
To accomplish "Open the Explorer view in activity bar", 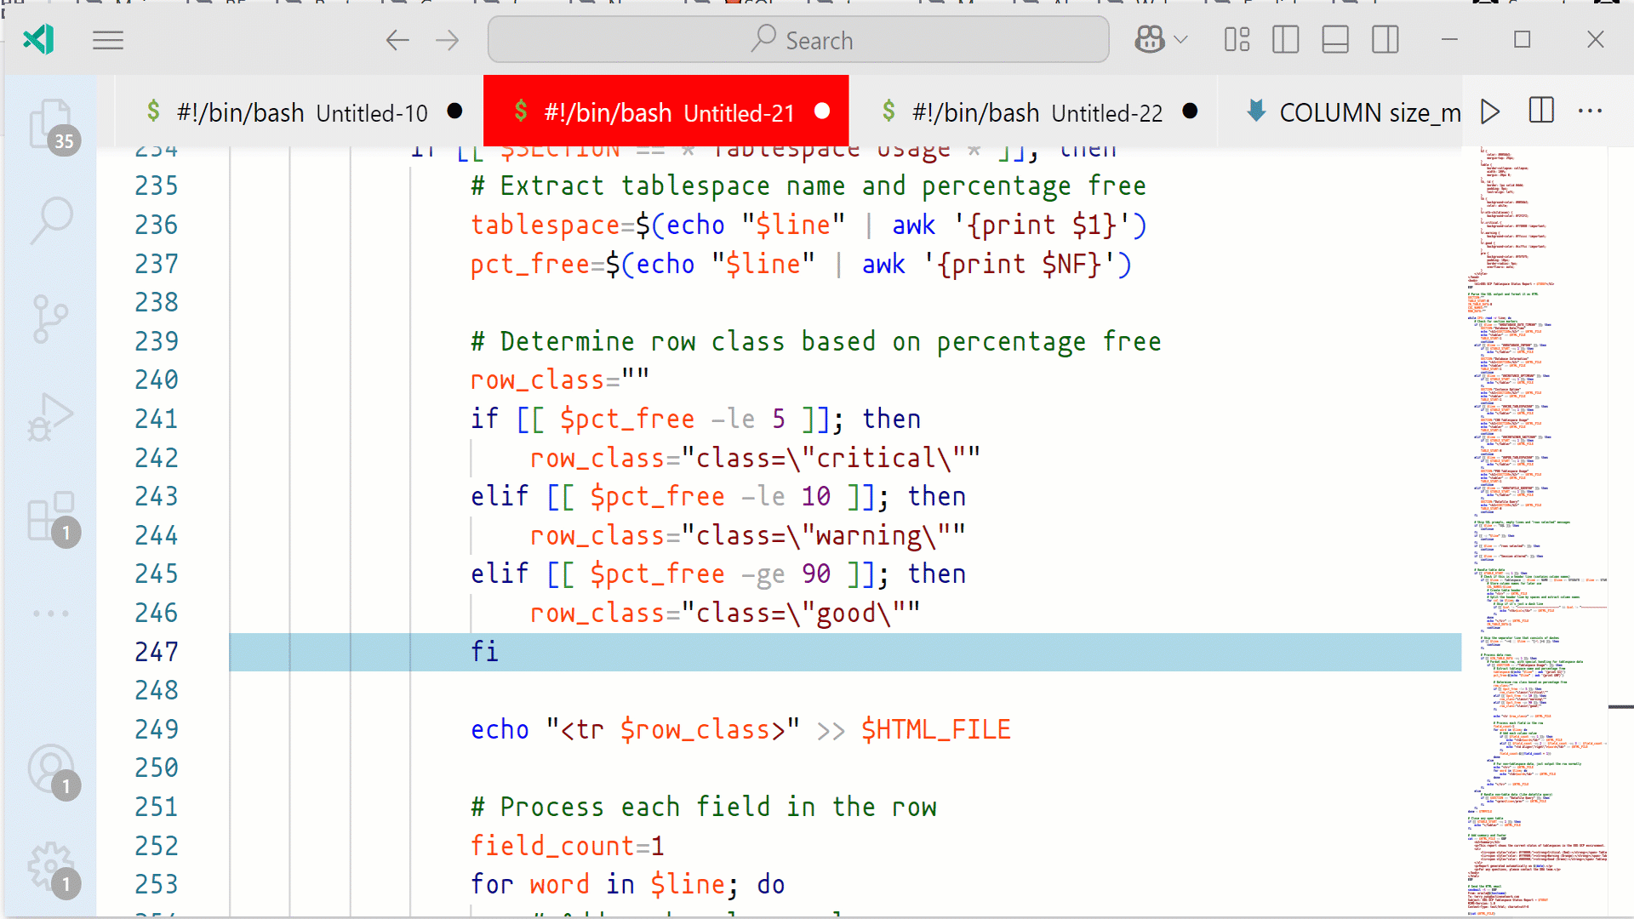I will [x=50, y=125].
